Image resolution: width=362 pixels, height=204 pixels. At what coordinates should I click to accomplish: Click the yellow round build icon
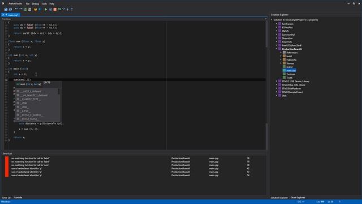(36, 10)
